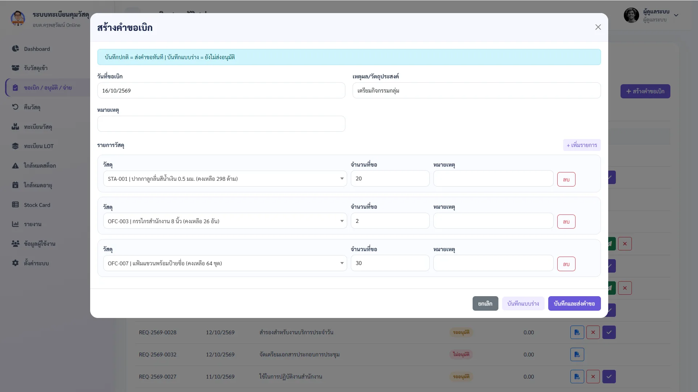
Task: Click the ตั้งค่าระบบ gear icon
Action: pos(15,263)
